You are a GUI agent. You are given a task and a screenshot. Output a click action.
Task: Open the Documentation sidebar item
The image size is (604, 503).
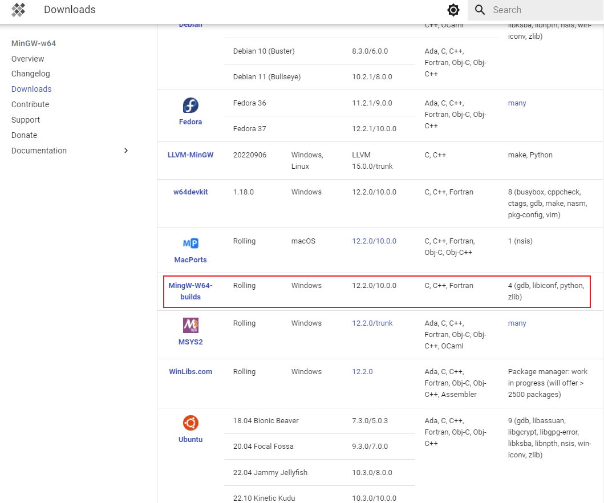[39, 151]
